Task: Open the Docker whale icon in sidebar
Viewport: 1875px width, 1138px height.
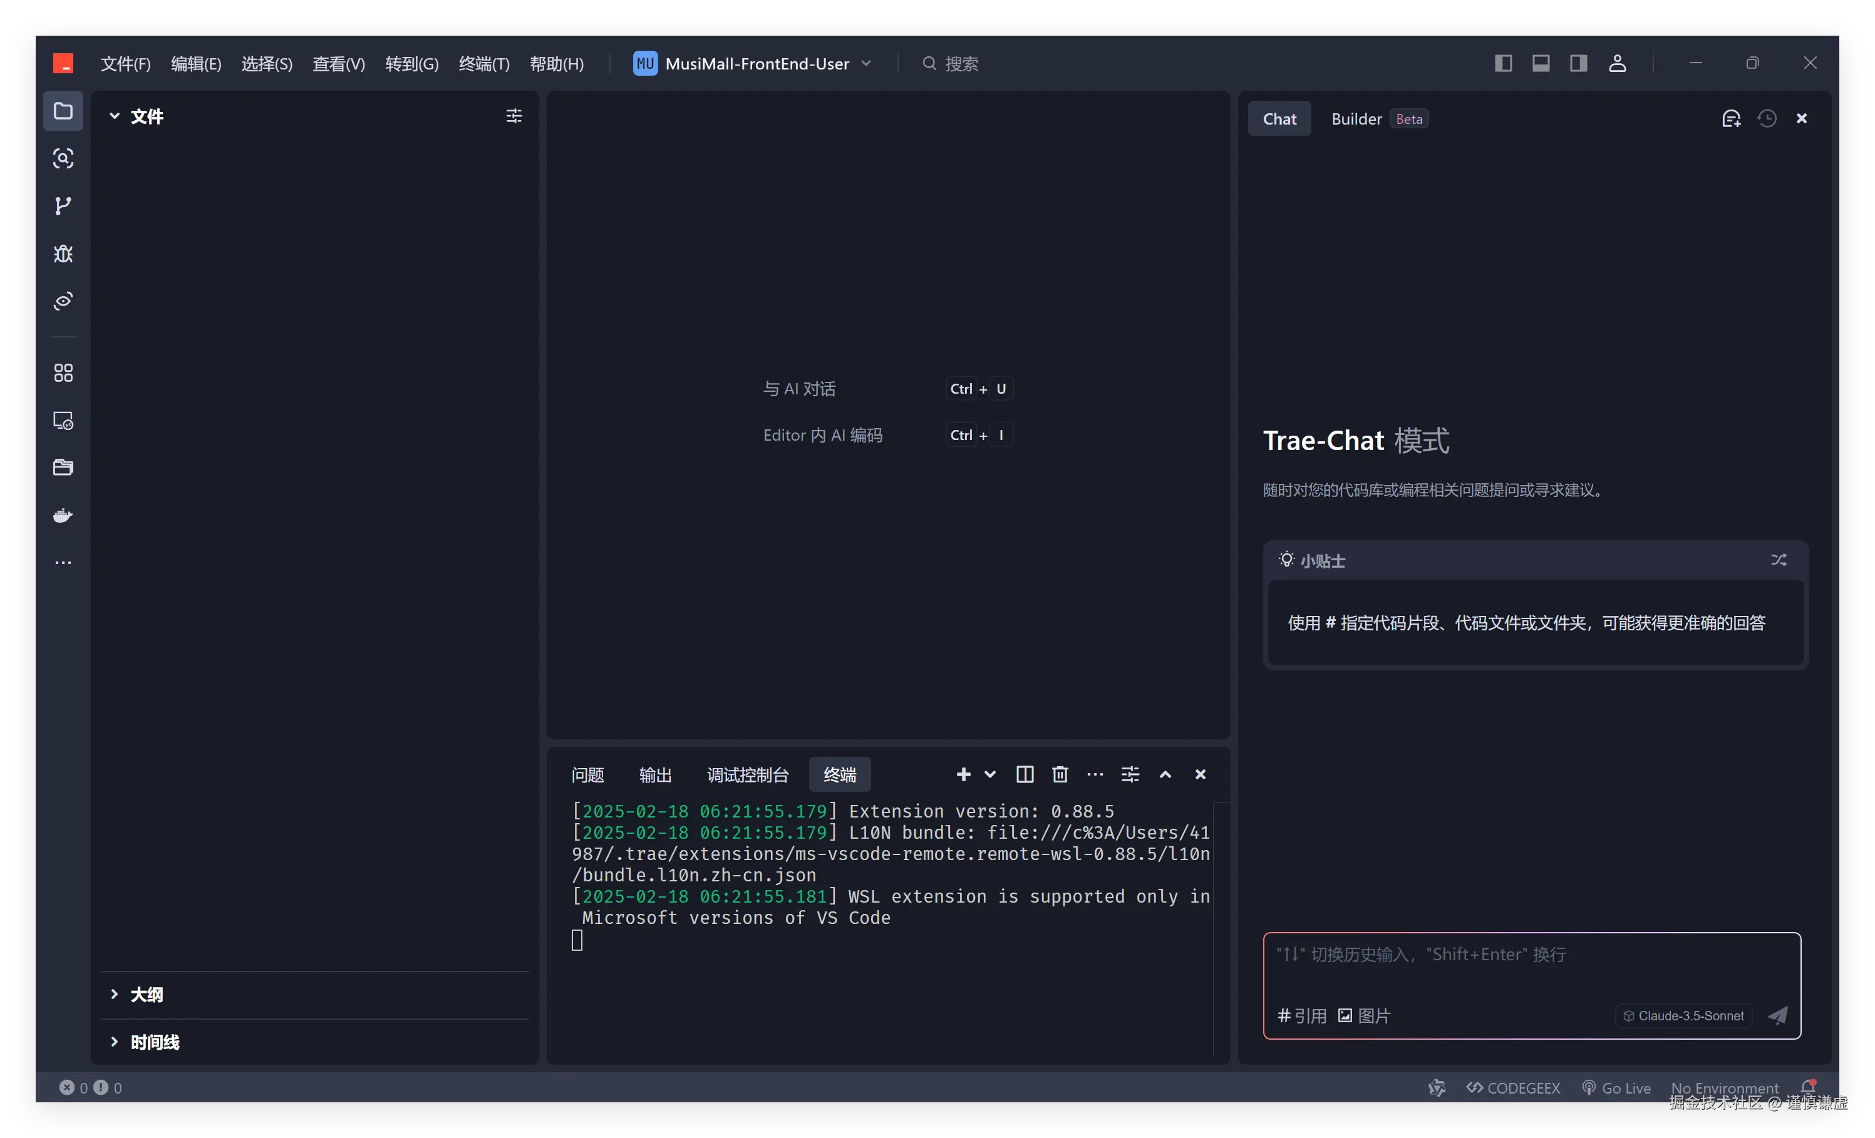Action: coord(63,516)
